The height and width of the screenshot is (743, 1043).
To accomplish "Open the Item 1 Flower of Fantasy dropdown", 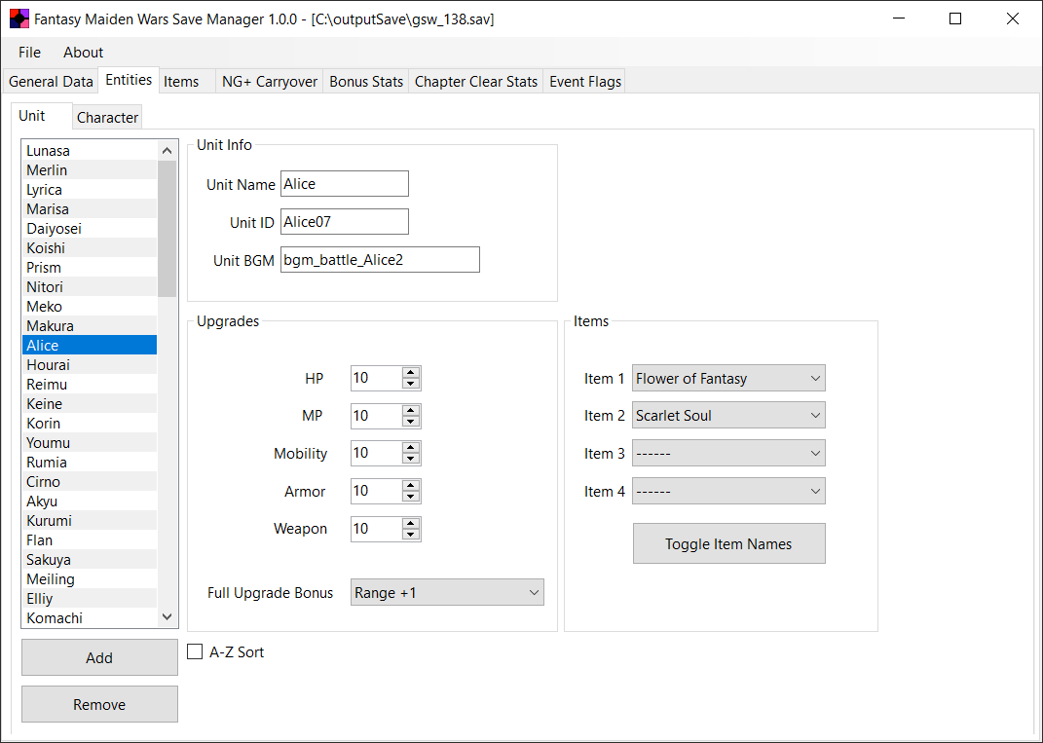I will click(x=728, y=378).
